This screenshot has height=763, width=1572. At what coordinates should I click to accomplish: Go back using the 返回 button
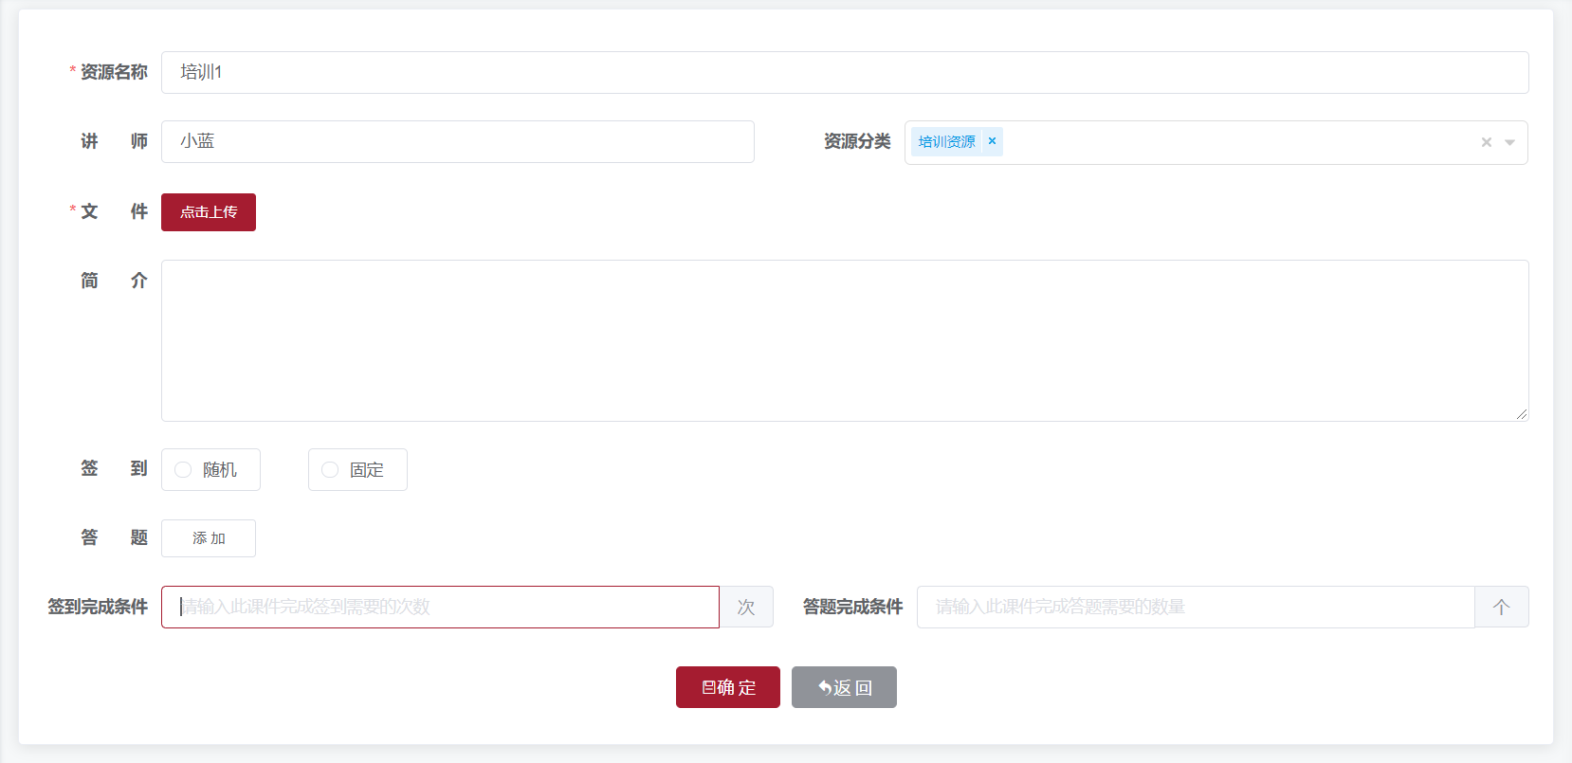click(x=844, y=687)
